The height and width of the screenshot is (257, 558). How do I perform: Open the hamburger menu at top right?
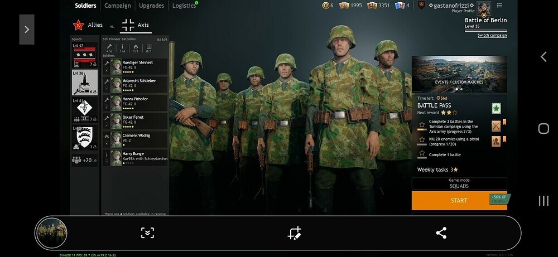point(499,6)
